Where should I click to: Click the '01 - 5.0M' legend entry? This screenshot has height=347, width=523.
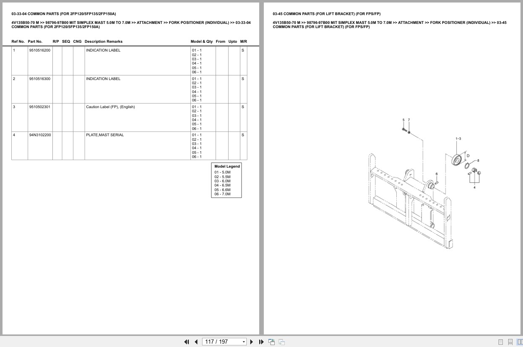click(222, 172)
